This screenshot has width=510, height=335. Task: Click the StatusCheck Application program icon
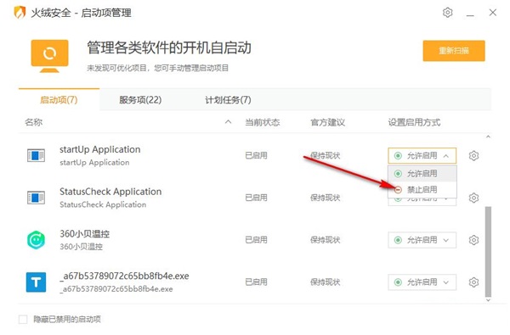(36, 198)
